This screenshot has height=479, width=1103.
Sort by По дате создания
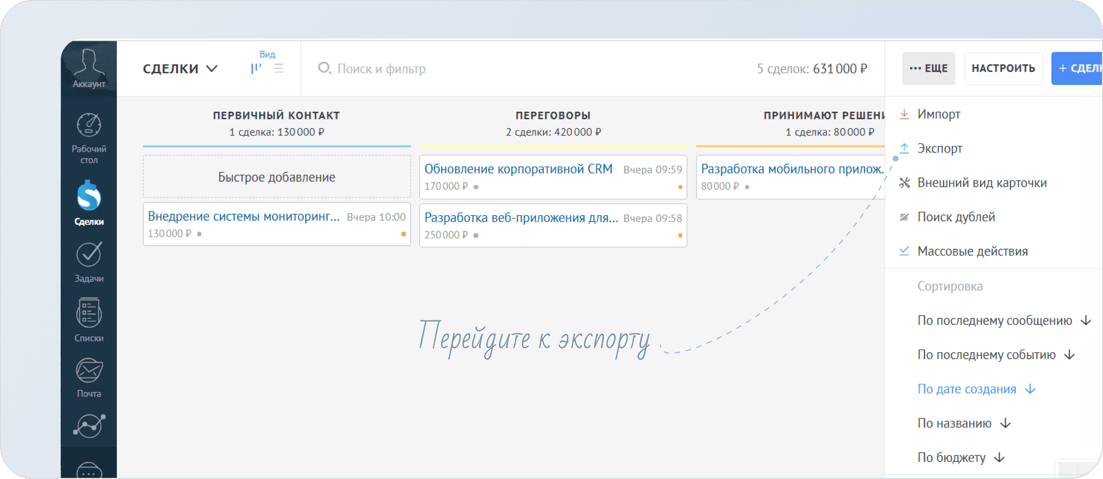coord(967,389)
